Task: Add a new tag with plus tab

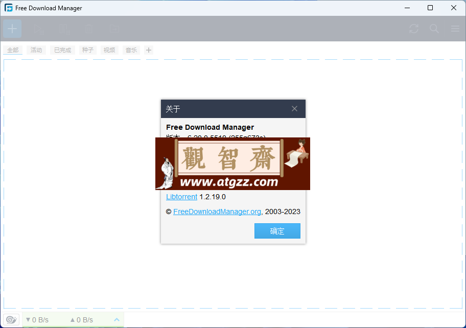Action: click(149, 50)
